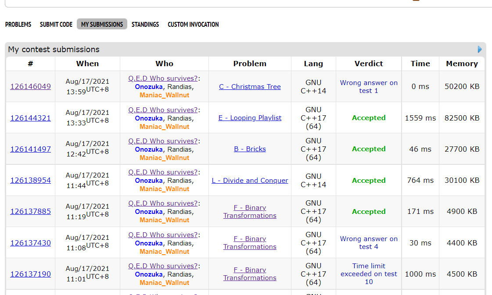View accepted submission 126137885
The width and height of the screenshot is (492, 295).
(30, 211)
